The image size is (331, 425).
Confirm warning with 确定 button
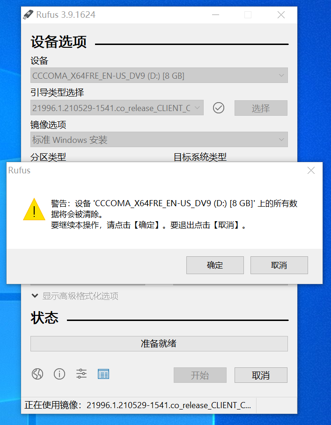pyautogui.click(x=215, y=265)
